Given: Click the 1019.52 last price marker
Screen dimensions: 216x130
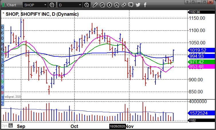Looking at the screenshot, I should coord(201,50).
